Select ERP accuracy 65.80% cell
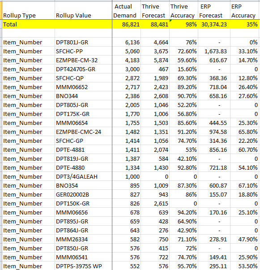This screenshot has height=270, width=260. point(244,132)
